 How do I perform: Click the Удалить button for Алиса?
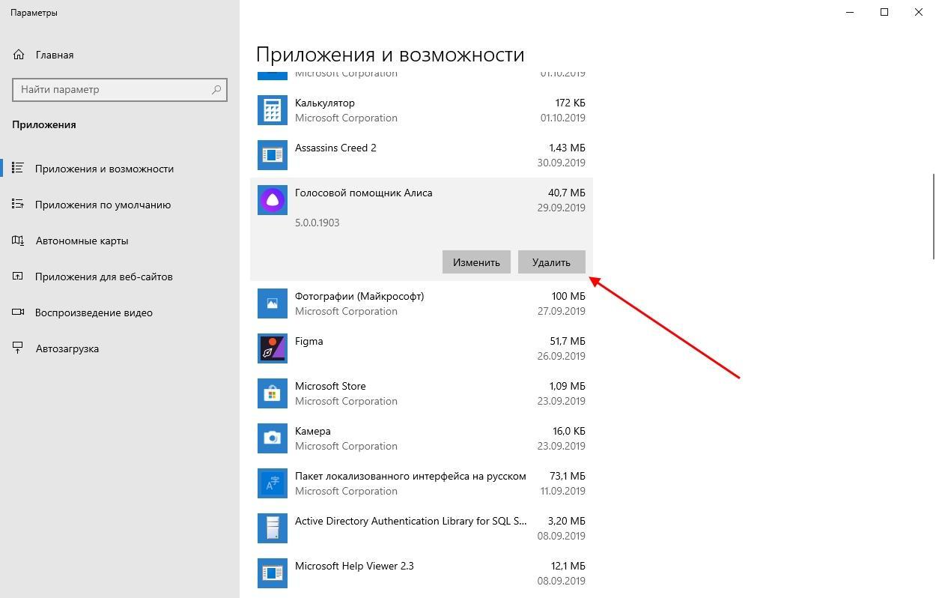552,262
